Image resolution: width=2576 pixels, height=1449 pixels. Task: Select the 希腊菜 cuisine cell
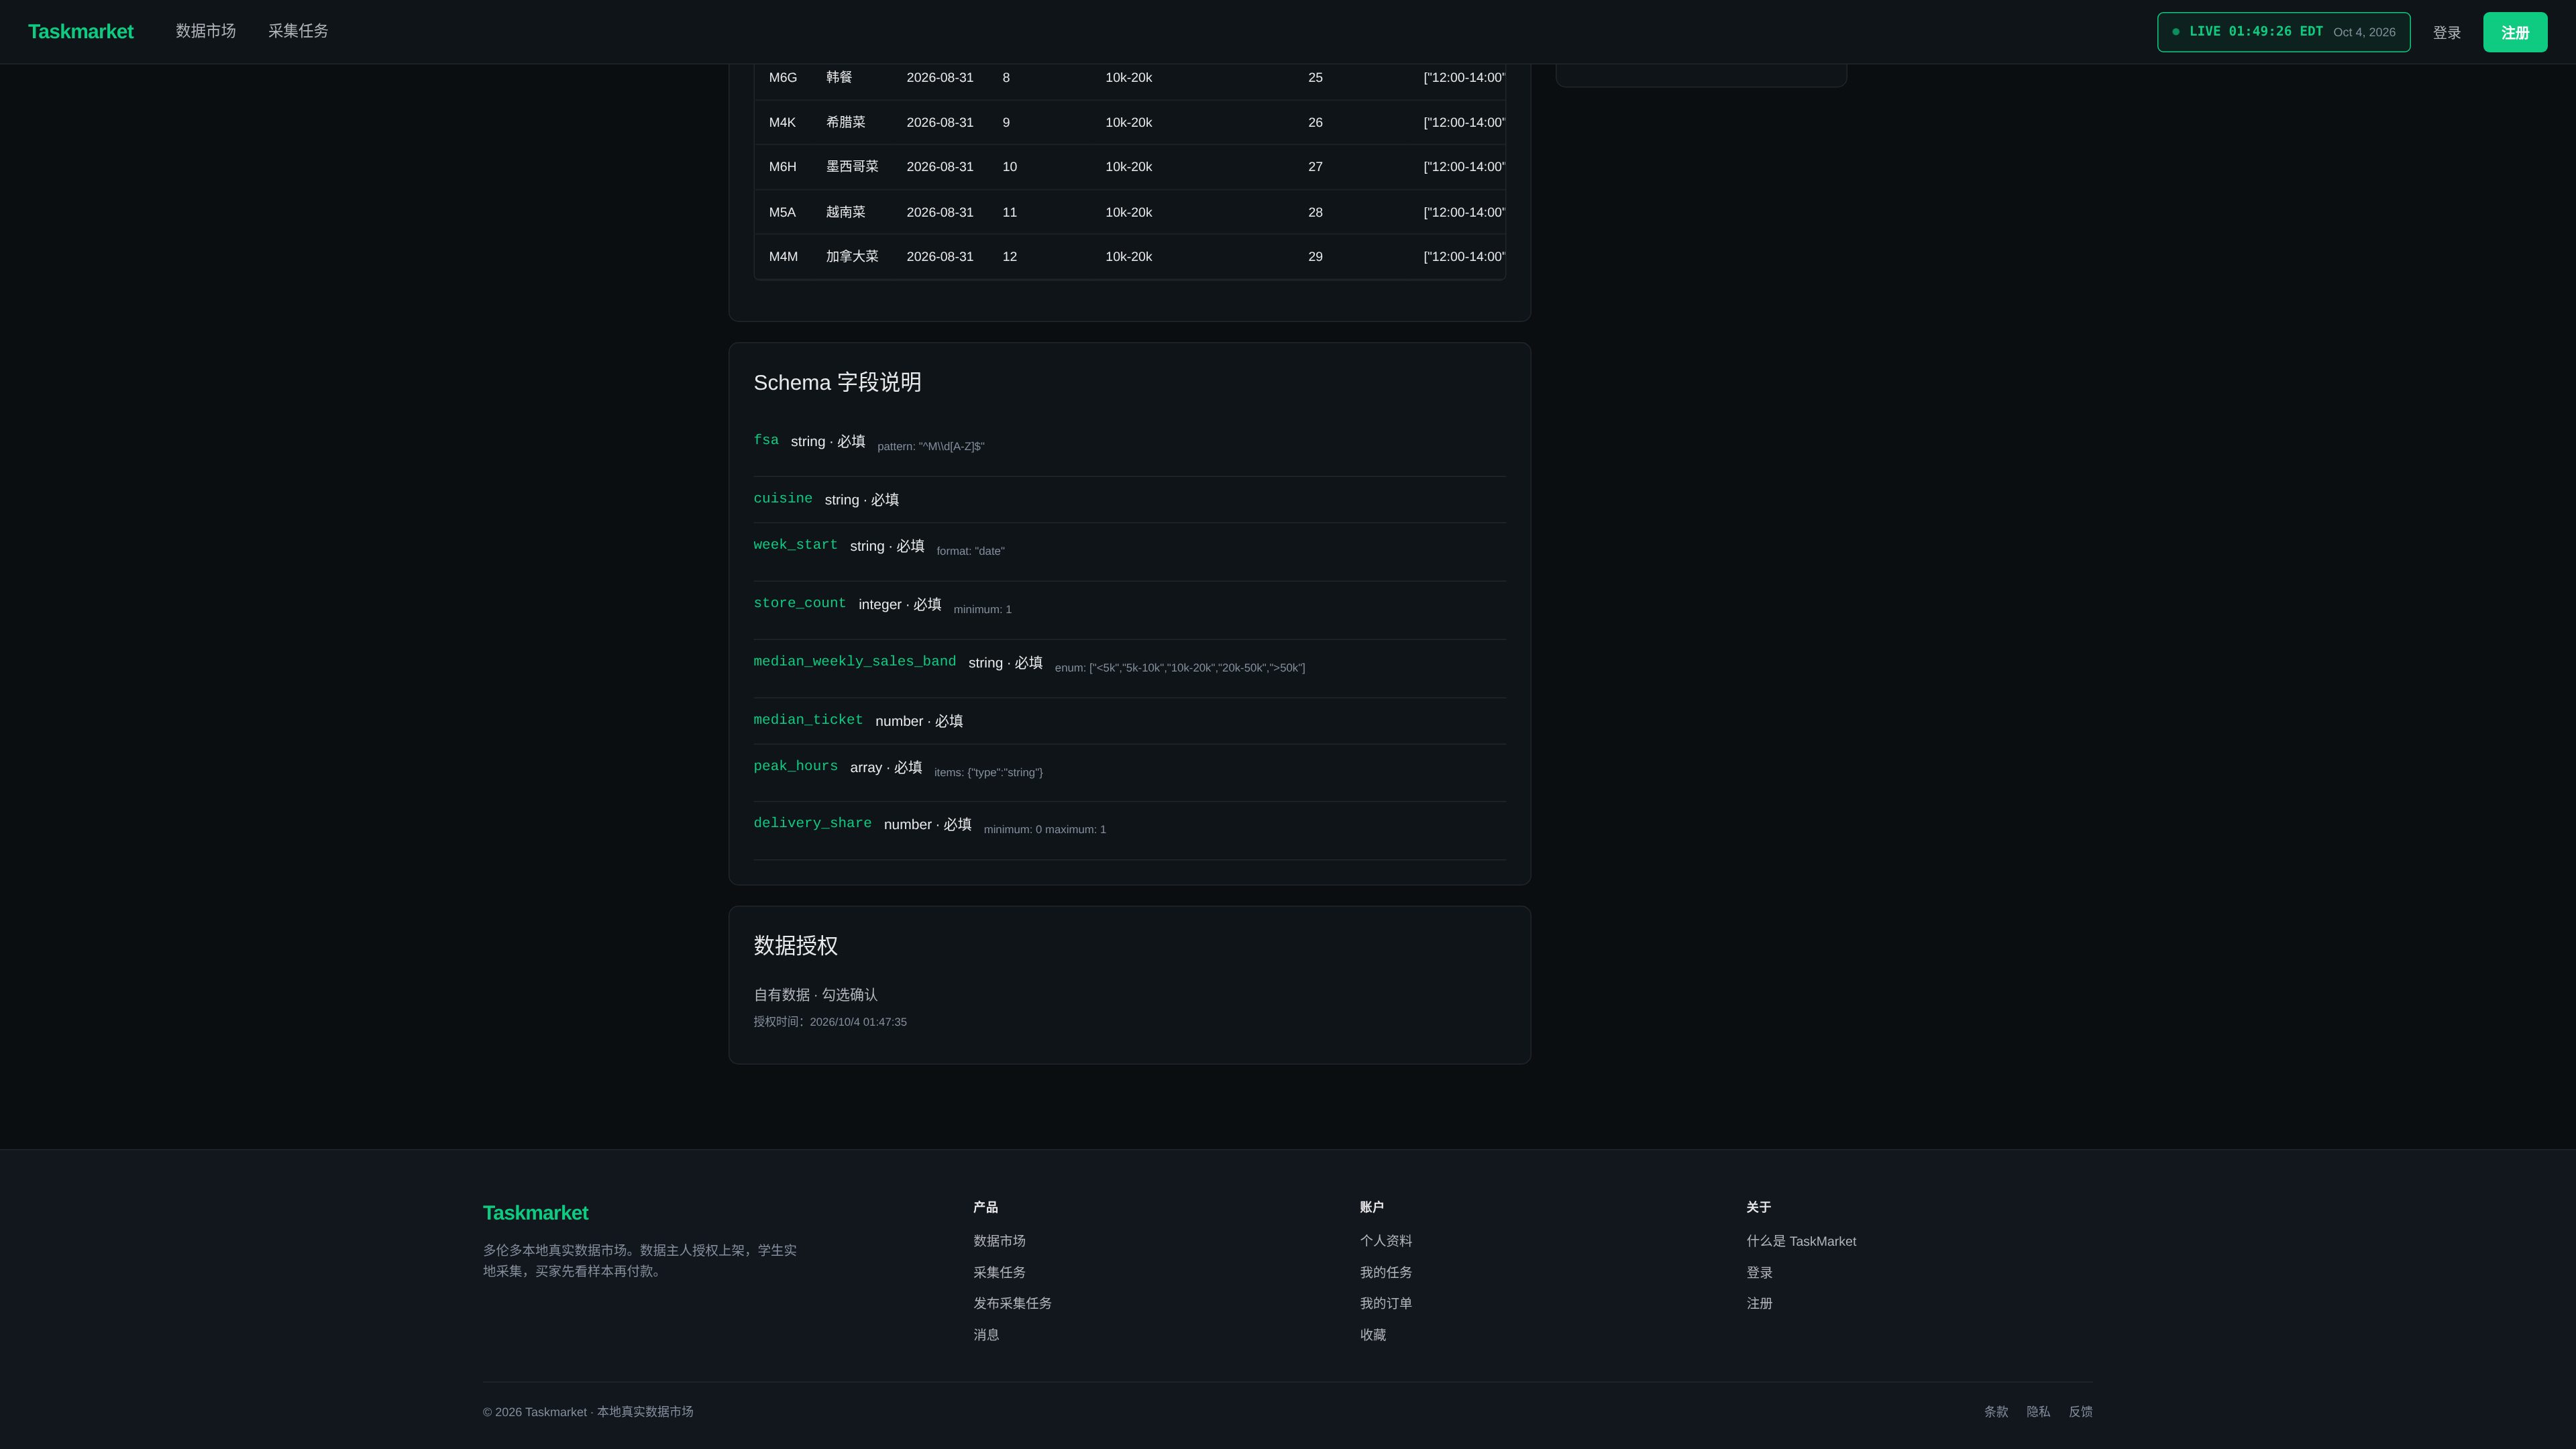pyautogui.click(x=846, y=122)
